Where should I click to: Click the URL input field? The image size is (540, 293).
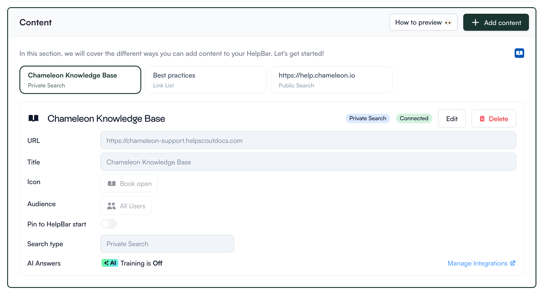(308, 140)
